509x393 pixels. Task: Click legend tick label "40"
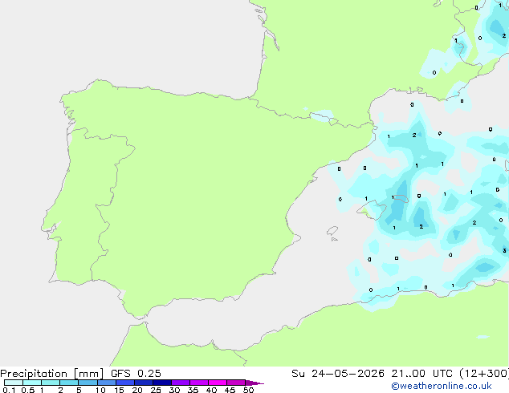tap(211, 390)
